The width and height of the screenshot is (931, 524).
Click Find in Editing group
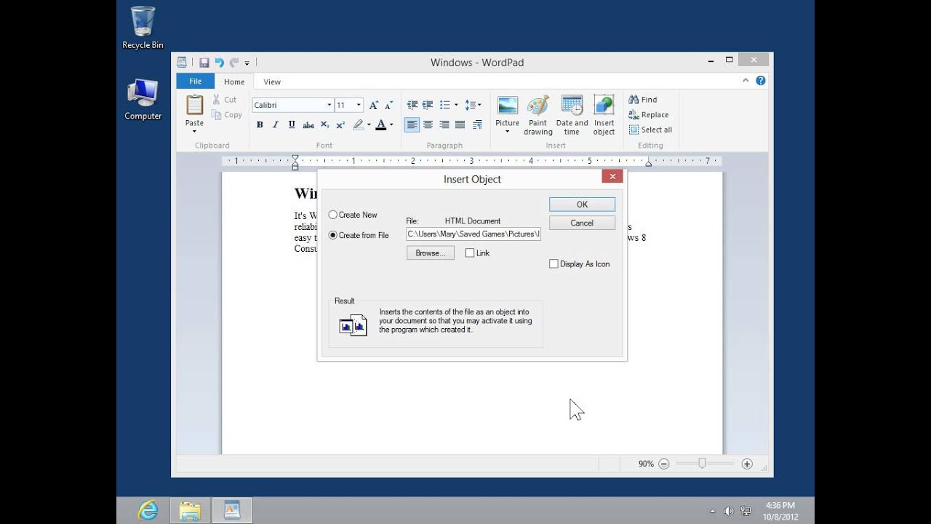point(643,100)
